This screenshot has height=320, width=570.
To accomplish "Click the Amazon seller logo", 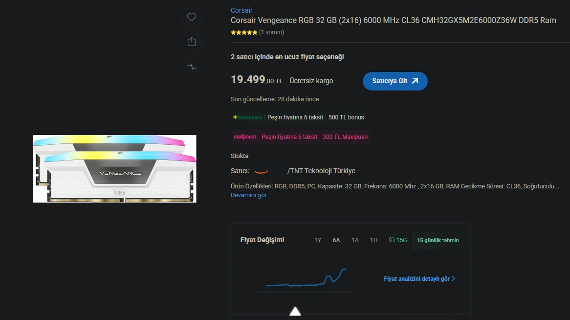I will [261, 171].
